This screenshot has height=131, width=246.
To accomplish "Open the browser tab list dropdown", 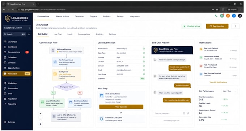I will click(4, 4).
